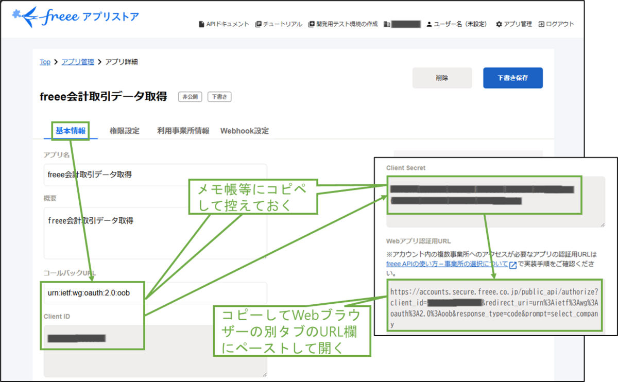The image size is (618, 382).
Task: Click the building icon beside the company name
Action: pos(387,24)
